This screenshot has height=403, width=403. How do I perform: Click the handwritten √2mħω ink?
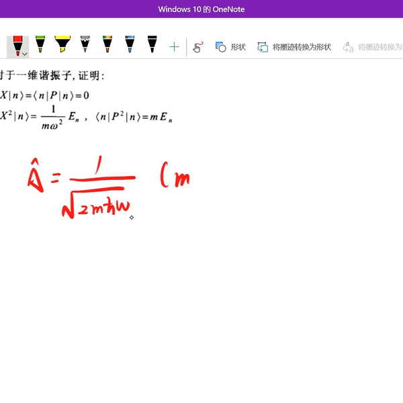pyautogui.click(x=95, y=203)
